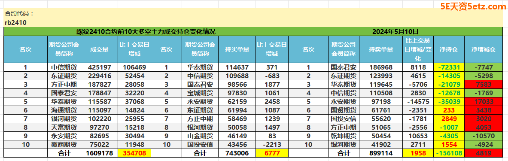Select the 成交量 column header
Viewport: 508px width, 161px height.
[x=100, y=49]
